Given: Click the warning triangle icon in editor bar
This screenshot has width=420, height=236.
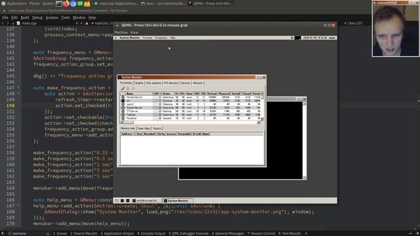Looking at the screenshot, I should pos(87,24).
